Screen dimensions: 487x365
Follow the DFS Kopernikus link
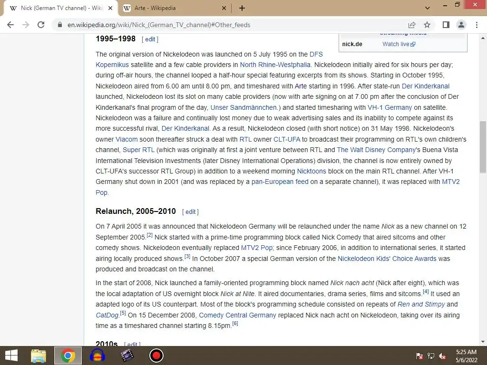point(316,54)
